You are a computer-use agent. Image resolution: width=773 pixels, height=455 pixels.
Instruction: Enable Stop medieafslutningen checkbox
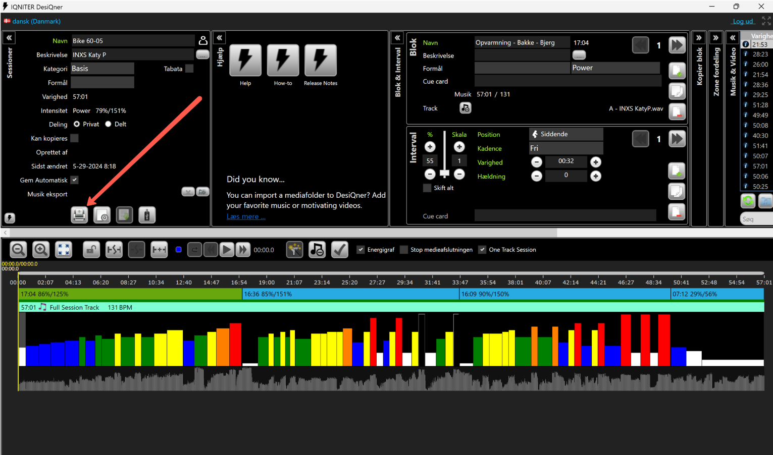pos(404,250)
